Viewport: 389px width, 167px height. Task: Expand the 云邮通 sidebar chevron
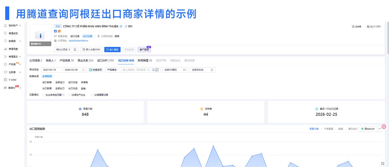[x=20, y=72]
